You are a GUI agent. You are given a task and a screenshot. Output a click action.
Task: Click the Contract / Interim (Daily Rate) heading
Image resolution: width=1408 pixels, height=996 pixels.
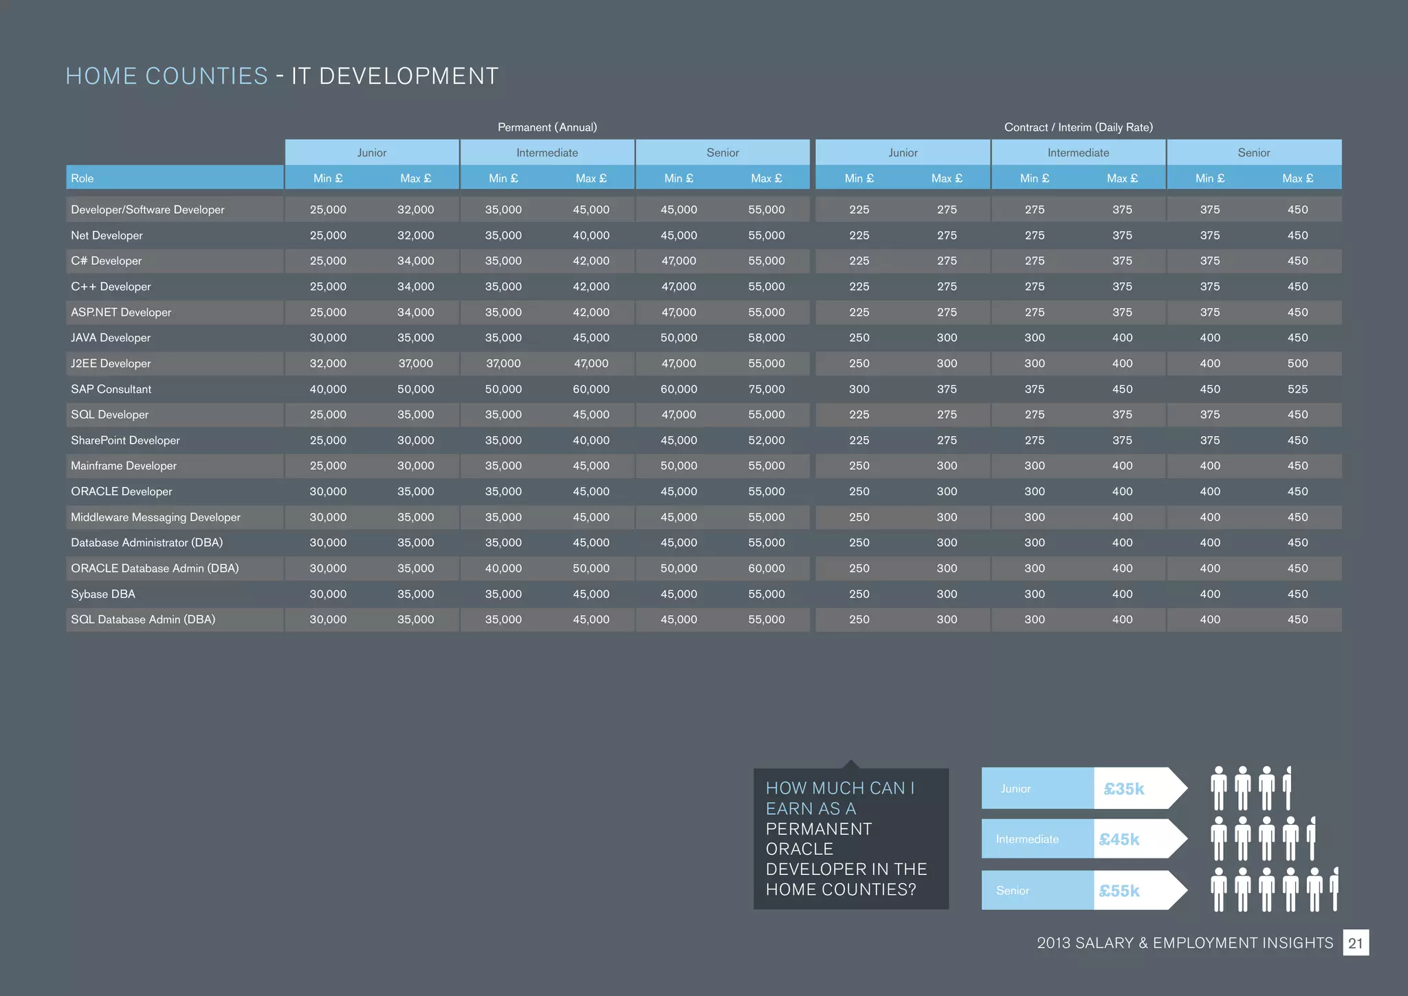point(1078,127)
